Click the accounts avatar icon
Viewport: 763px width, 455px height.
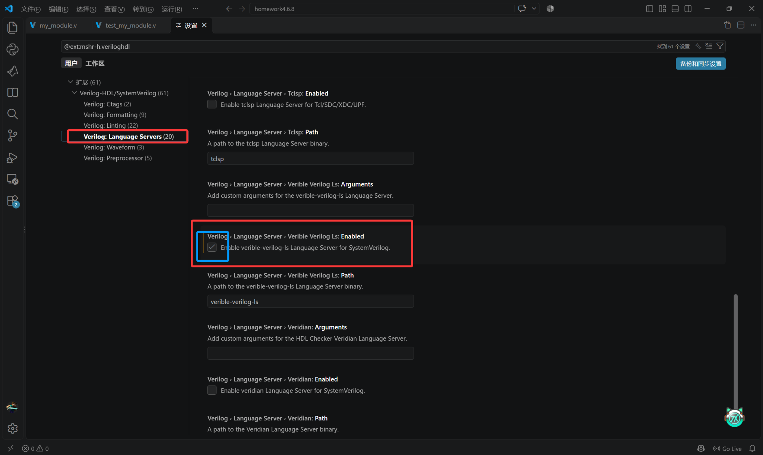pyautogui.click(x=12, y=407)
